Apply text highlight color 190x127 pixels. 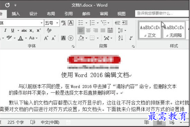9,38
